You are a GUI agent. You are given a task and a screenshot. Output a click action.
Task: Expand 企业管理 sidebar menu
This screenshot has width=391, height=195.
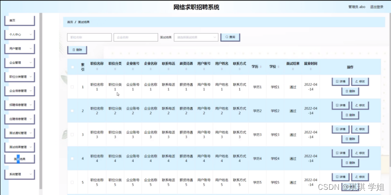pyautogui.click(x=20, y=63)
